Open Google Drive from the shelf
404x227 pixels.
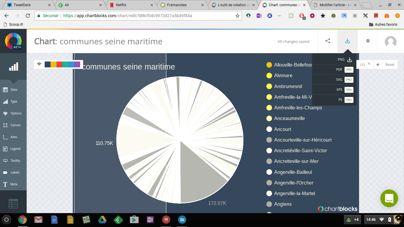(x=102, y=220)
